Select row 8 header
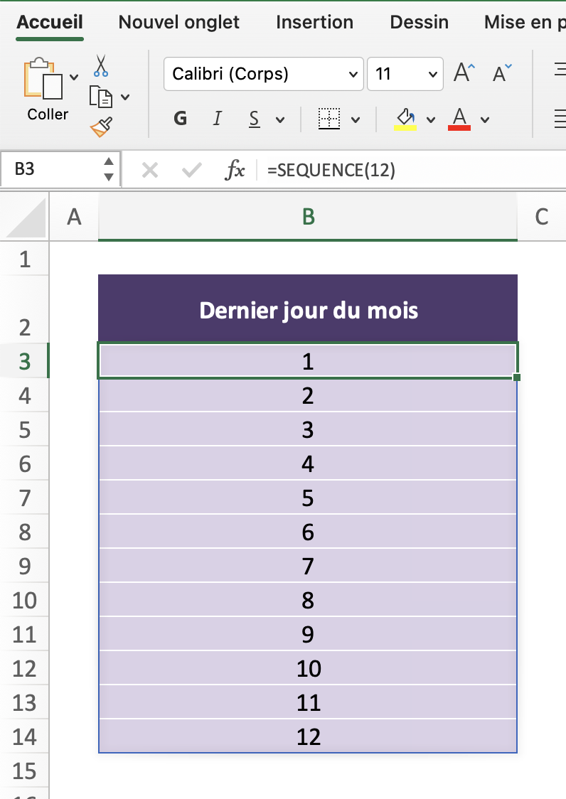The image size is (566, 799). 24,532
